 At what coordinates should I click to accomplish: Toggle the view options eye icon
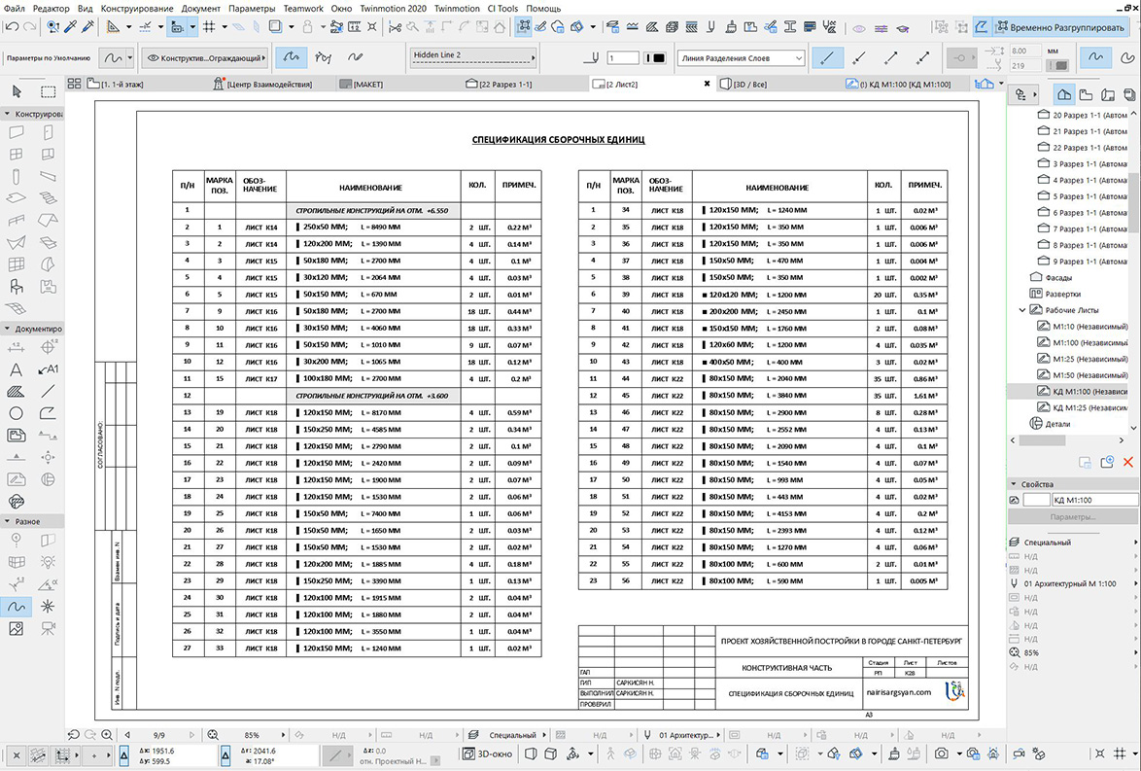pyautogui.click(x=858, y=28)
